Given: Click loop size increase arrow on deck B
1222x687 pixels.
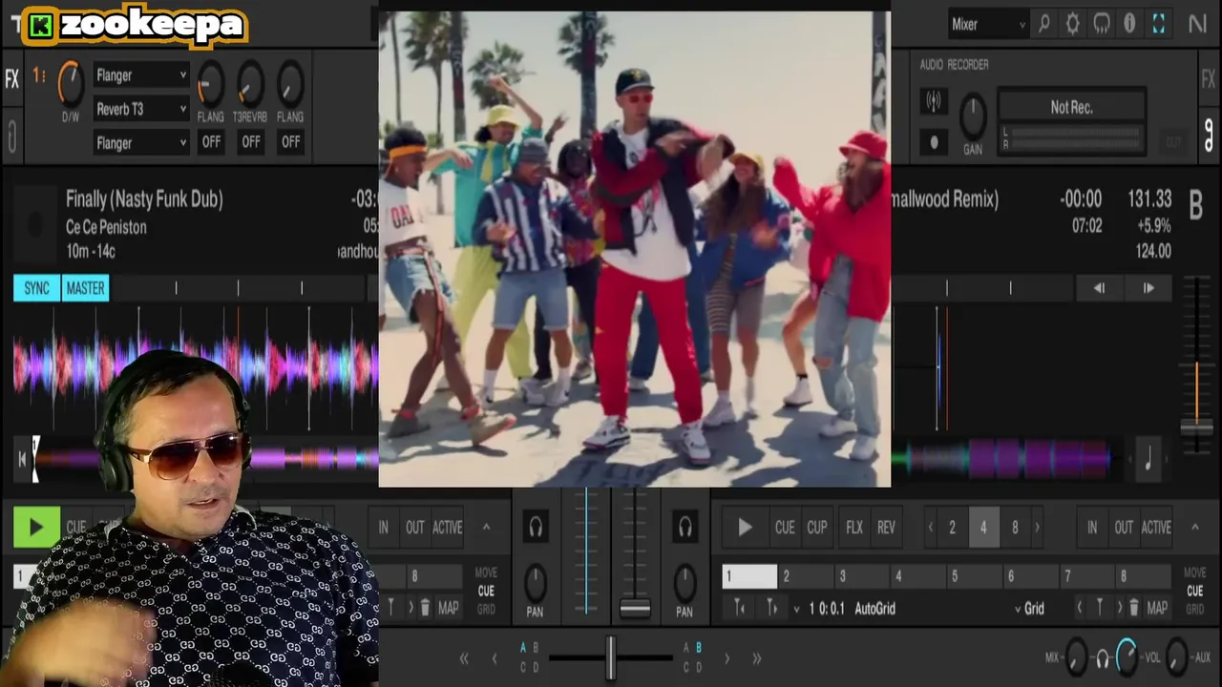Looking at the screenshot, I should [x=1038, y=528].
